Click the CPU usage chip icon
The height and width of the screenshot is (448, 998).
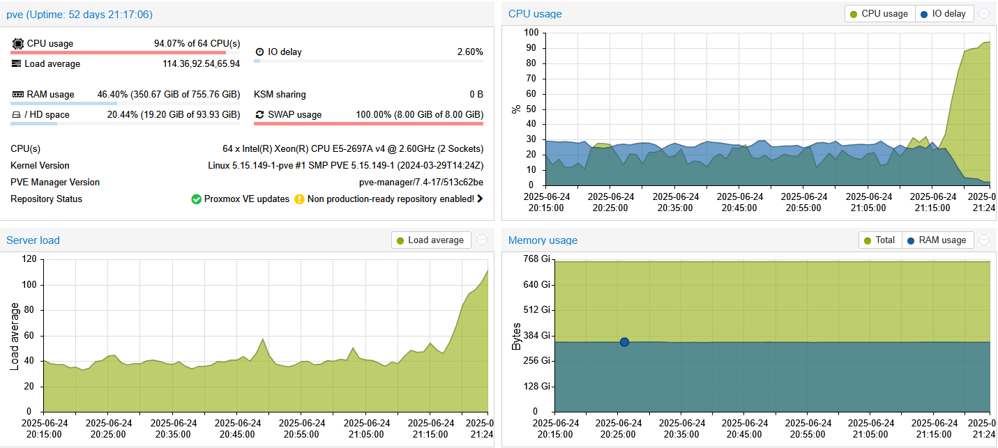[x=17, y=44]
